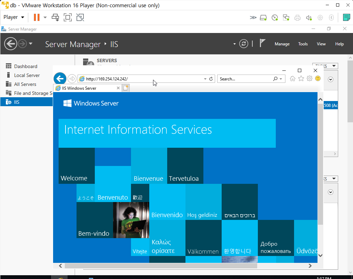
Task: Click the Bienvenido tile
Action: click(167, 202)
